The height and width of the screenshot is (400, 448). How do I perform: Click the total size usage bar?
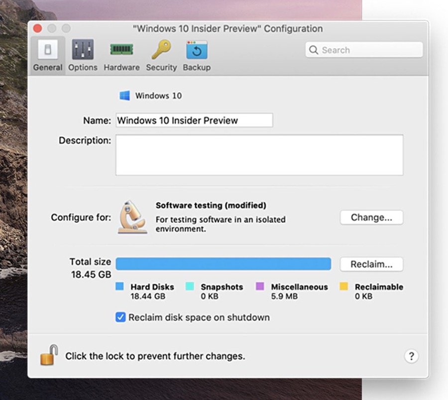click(x=224, y=264)
